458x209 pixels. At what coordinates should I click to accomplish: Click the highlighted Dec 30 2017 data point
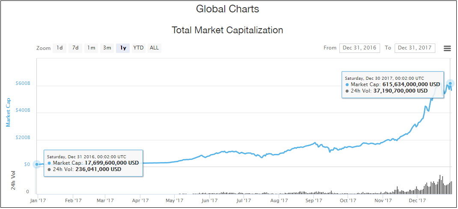[450, 83]
